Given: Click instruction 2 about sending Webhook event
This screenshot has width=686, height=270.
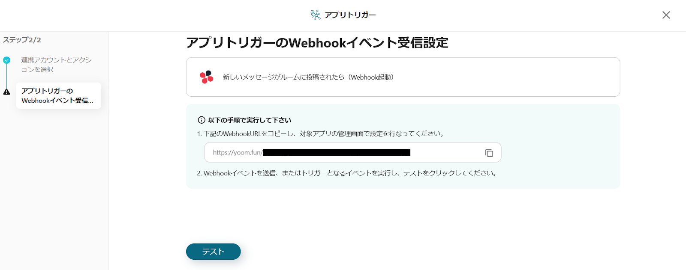Looking at the screenshot, I should (347, 173).
